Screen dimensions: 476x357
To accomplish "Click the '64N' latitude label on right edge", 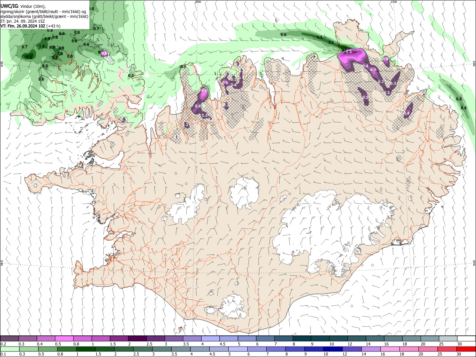I will click(x=474, y=263).
